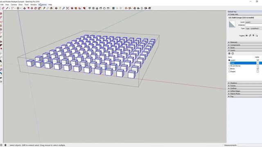Select the Tape Measure tool

pyautogui.click(x=44, y=8)
